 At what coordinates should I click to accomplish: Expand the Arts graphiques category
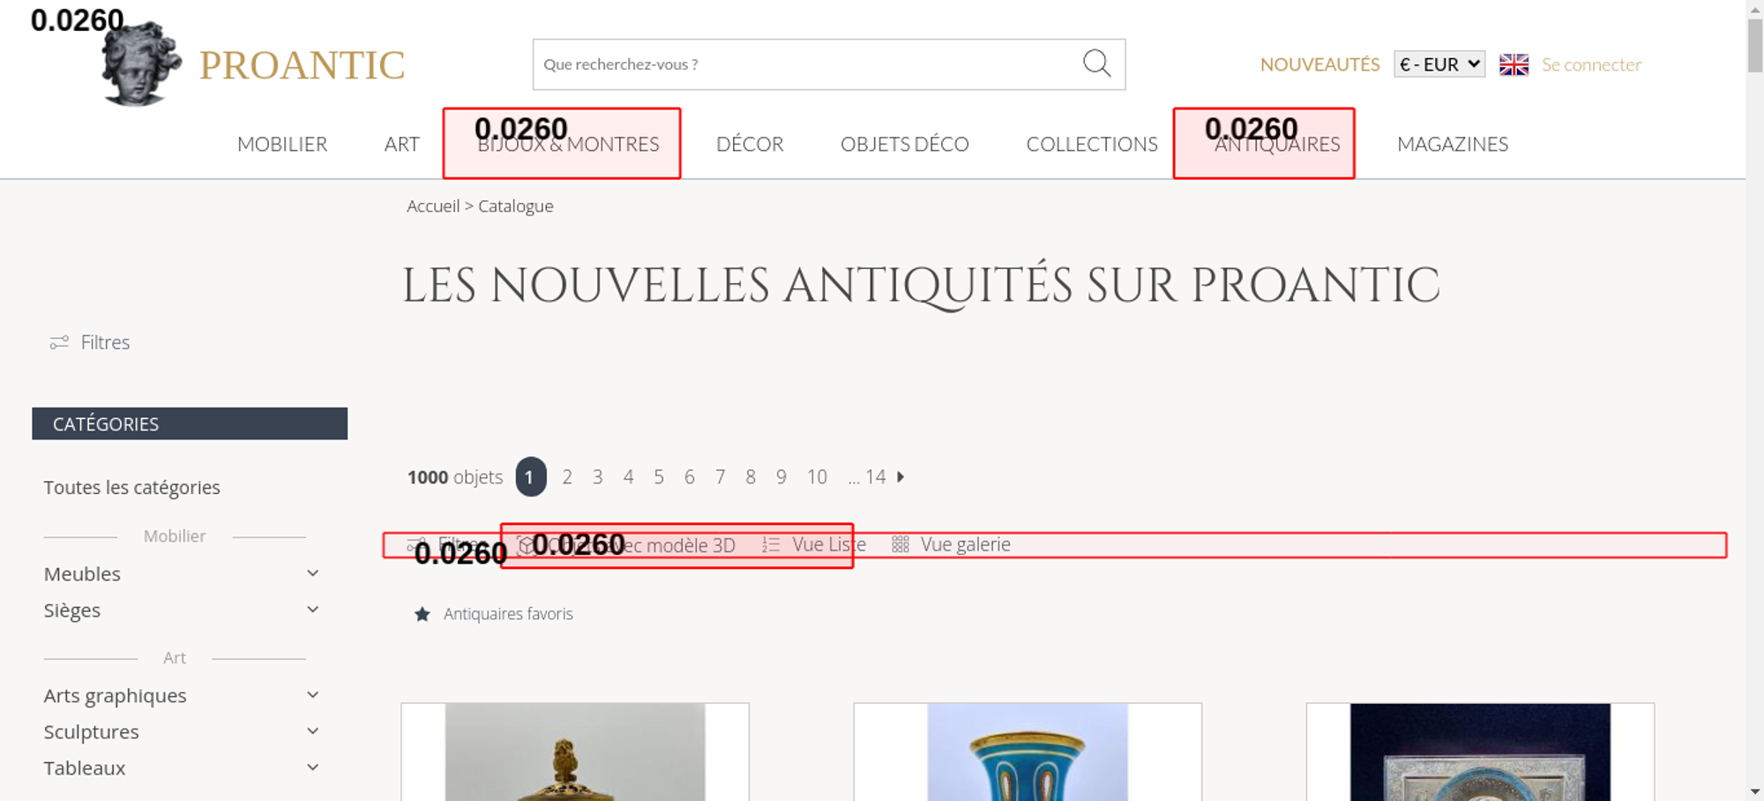tap(312, 696)
